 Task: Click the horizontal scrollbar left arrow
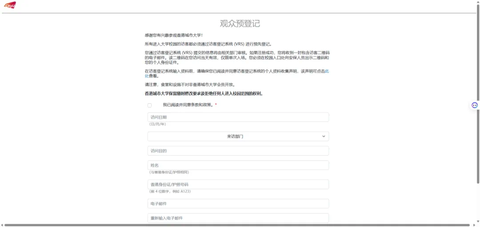[x=2, y=225]
